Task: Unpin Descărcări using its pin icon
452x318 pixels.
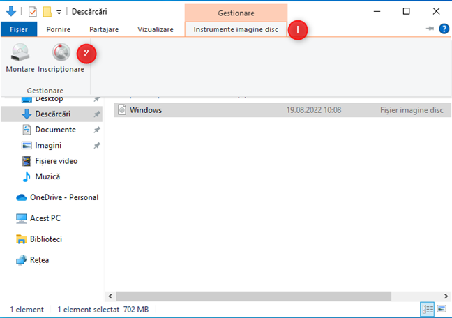Action: click(x=97, y=114)
